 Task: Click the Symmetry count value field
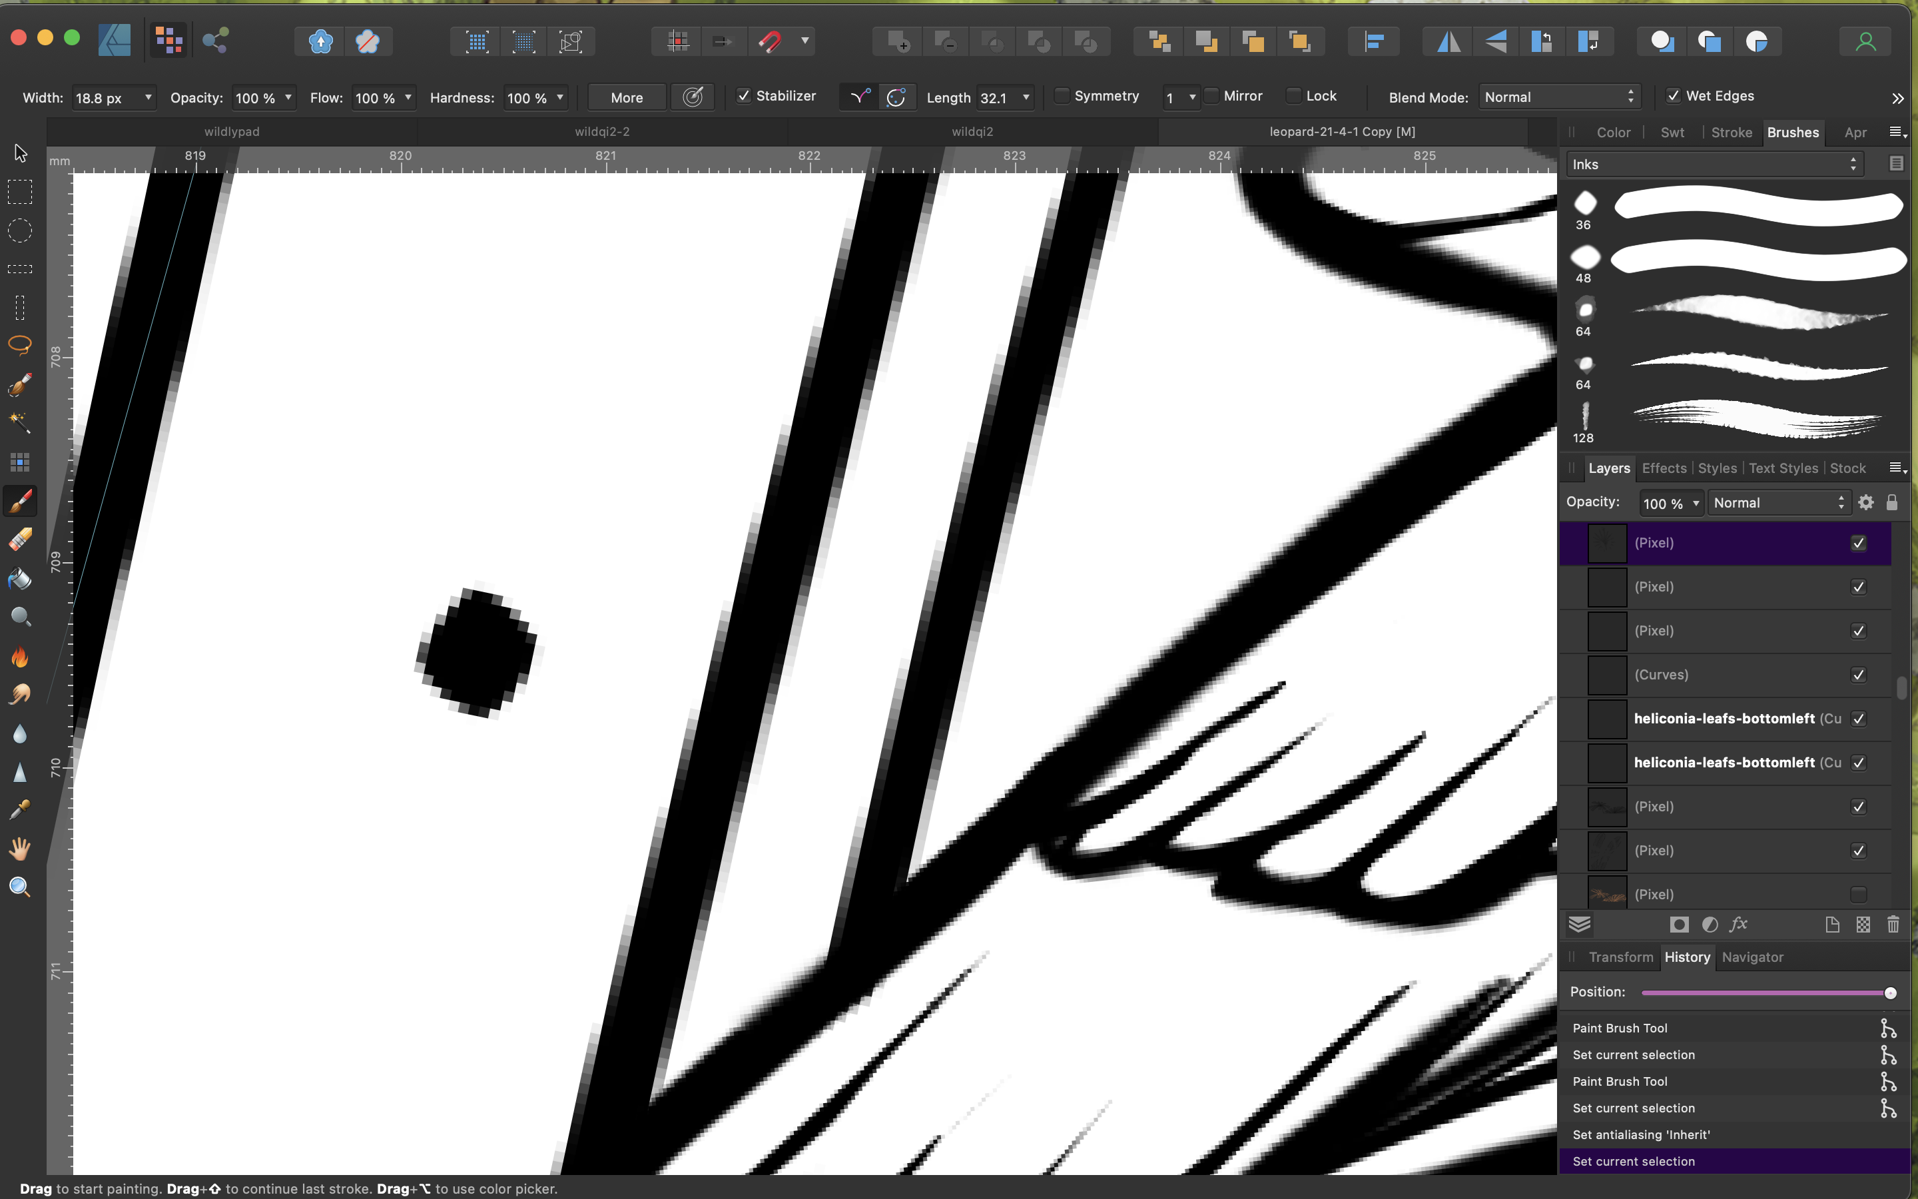click(x=1174, y=97)
